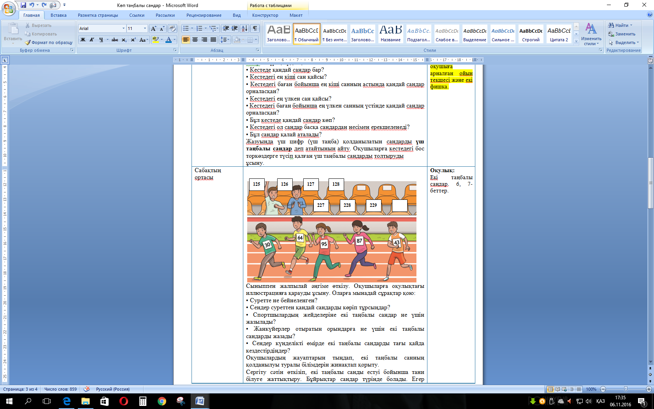Click the Заменить (Replace) button
This screenshot has height=409, width=654.
click(x=625, y=34)
